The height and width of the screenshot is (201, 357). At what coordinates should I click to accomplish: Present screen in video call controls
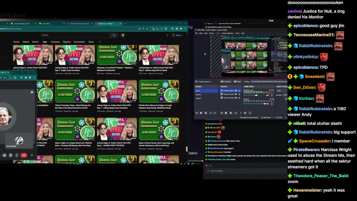click(x=4, y=155)
